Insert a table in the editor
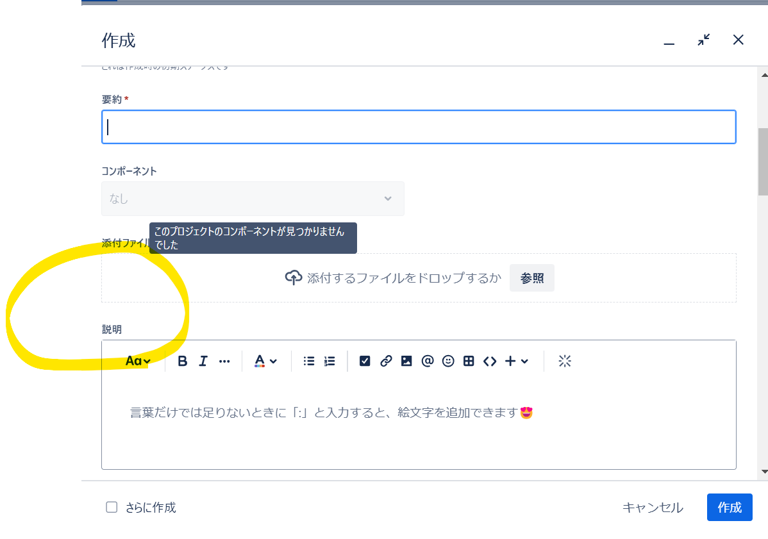Viewport: 768px width, 539px height. 469,361
